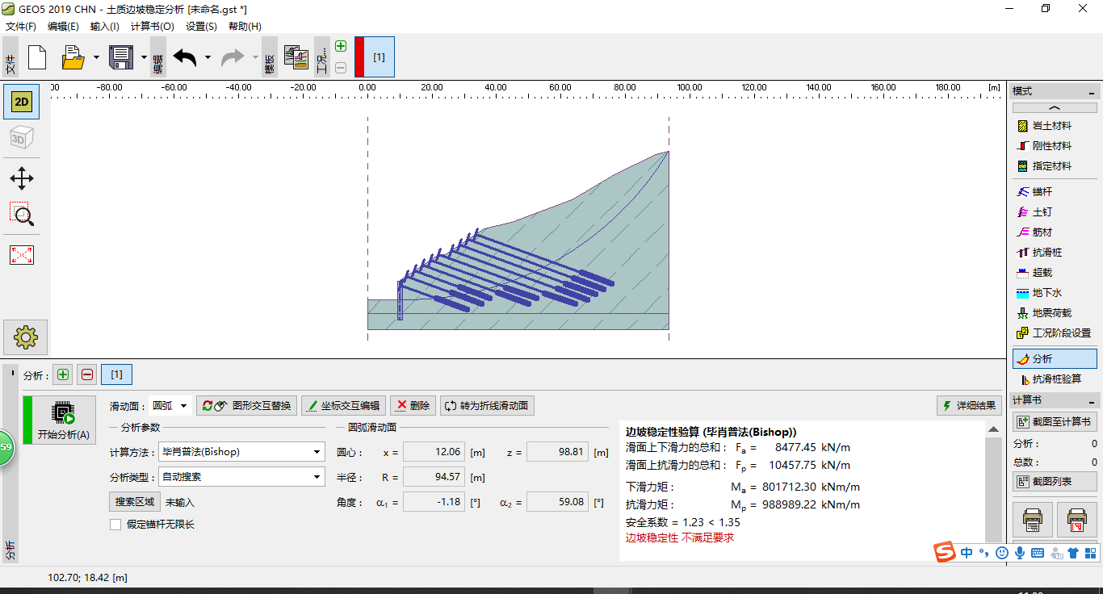Save the project with the floppy disk icon
1103x594 pixels.
tap(121, 57)
